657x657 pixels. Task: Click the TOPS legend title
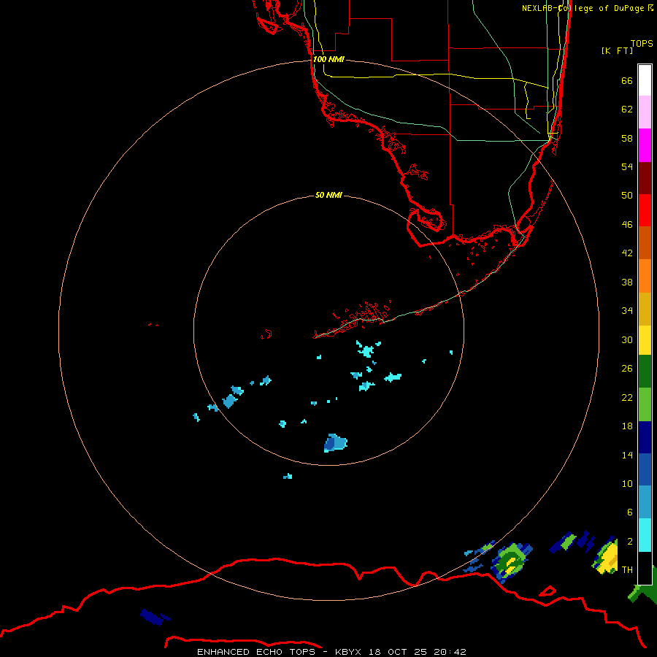[x=642, y=43]
